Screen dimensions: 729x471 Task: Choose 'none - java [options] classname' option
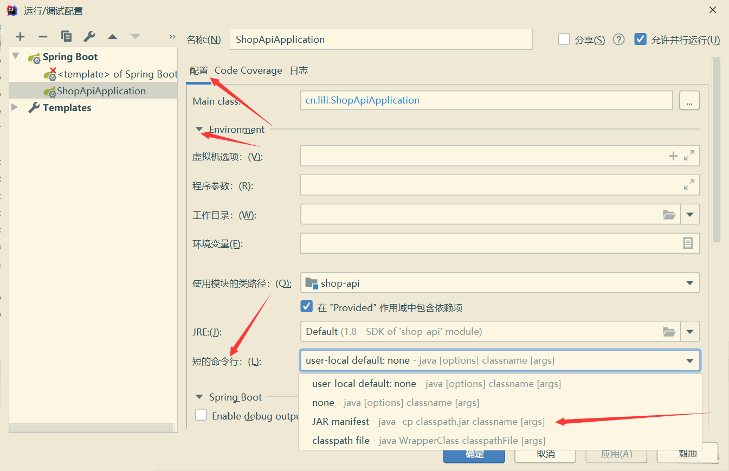pos(500,403)
